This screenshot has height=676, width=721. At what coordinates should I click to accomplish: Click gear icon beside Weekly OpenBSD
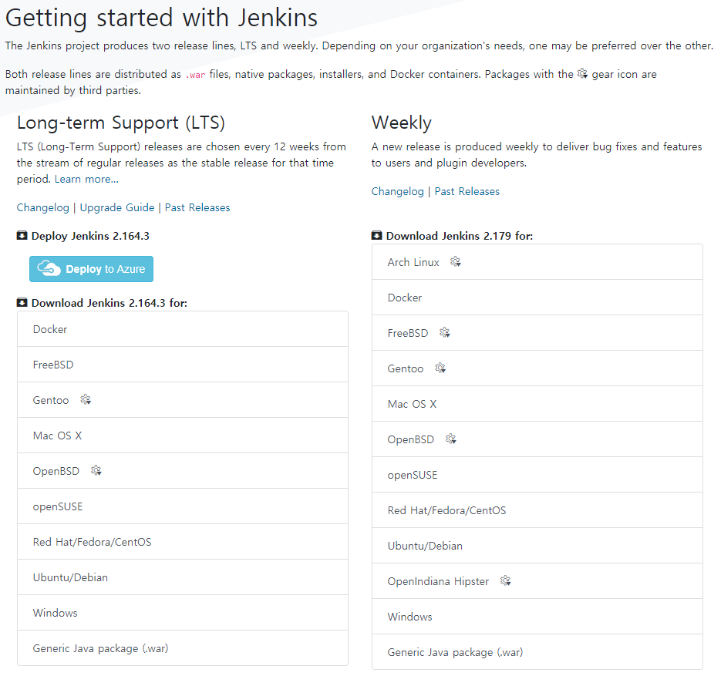pos(450,439)
